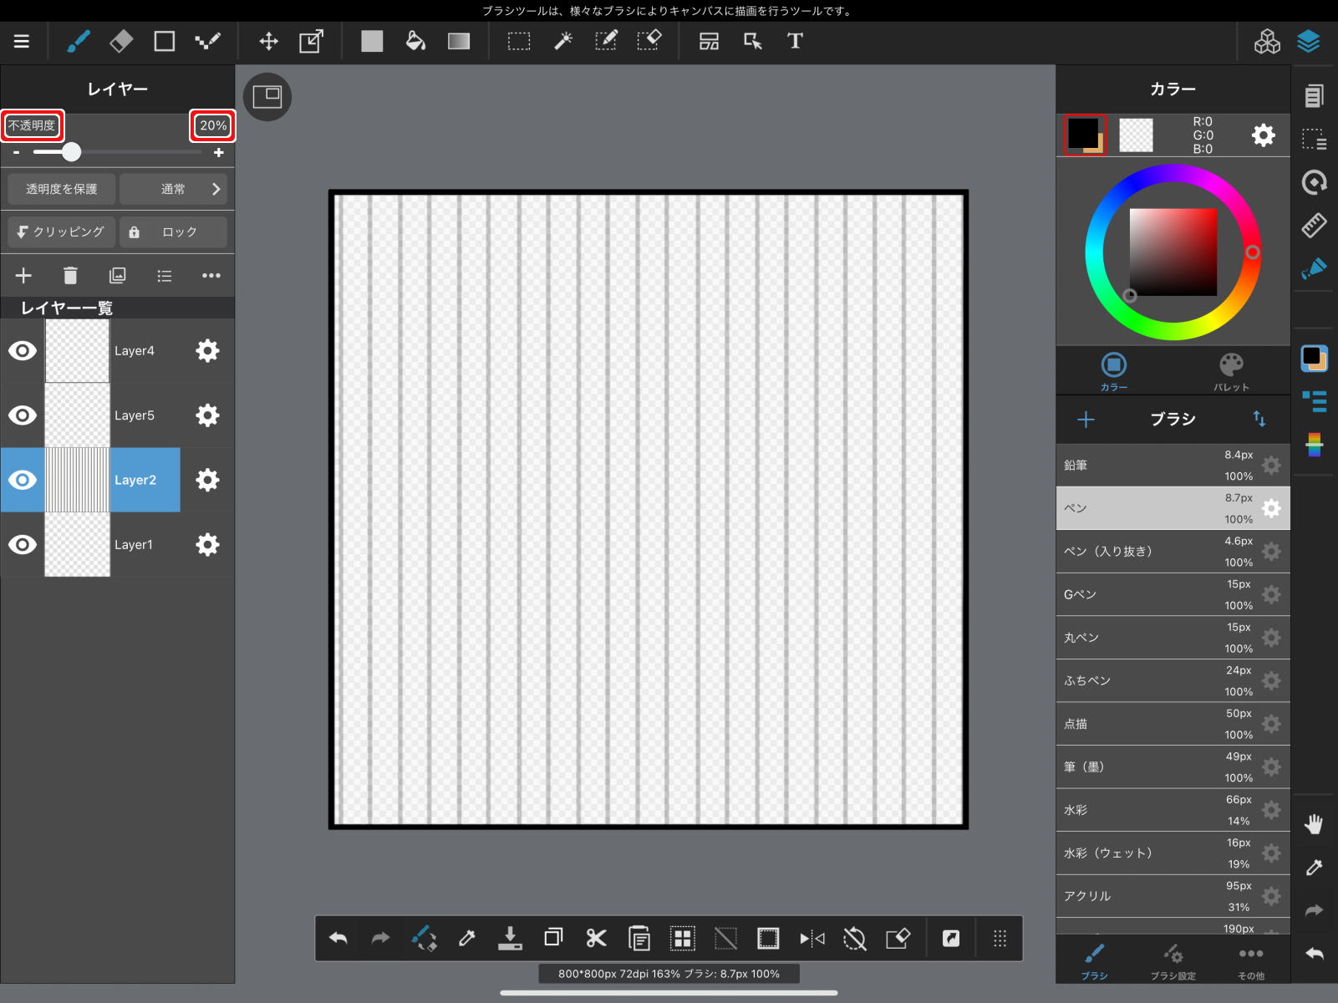Image resolution: width=1338 pixels, height=1003 pixels.
Task: Switch to the パレット tab
Action: (1233, 370)
